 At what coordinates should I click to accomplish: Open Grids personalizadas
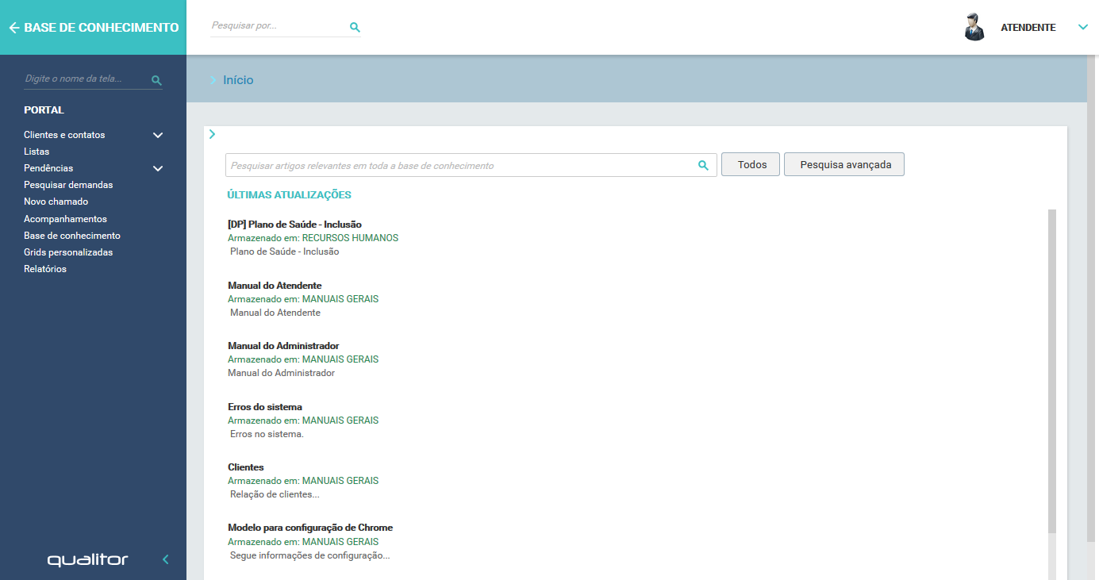pyautogui.click(x=68, y=252)
